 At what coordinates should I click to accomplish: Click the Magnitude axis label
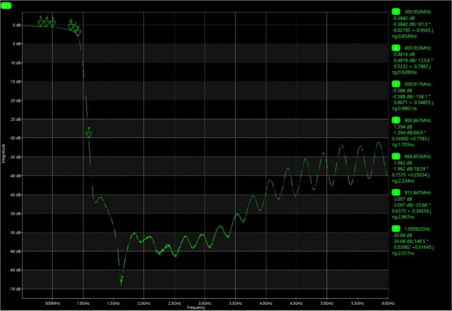3,153
